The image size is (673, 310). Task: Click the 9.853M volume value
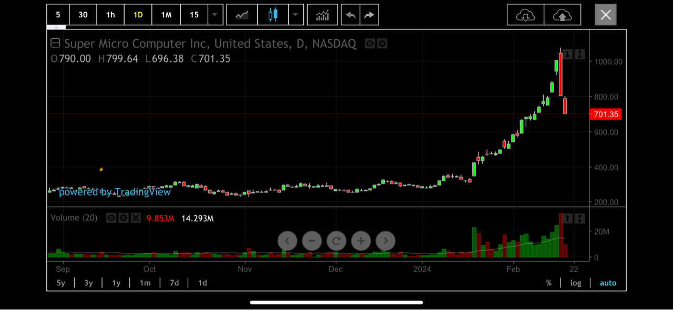[x=160, y=218]
